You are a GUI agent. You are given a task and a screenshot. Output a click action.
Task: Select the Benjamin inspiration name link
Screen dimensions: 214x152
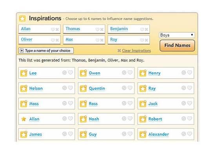coord(119,29)
